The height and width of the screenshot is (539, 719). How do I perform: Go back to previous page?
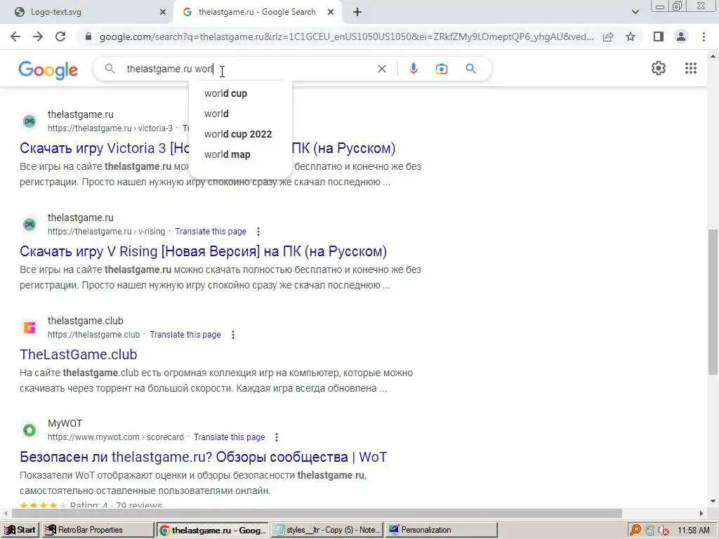point(15,36)
